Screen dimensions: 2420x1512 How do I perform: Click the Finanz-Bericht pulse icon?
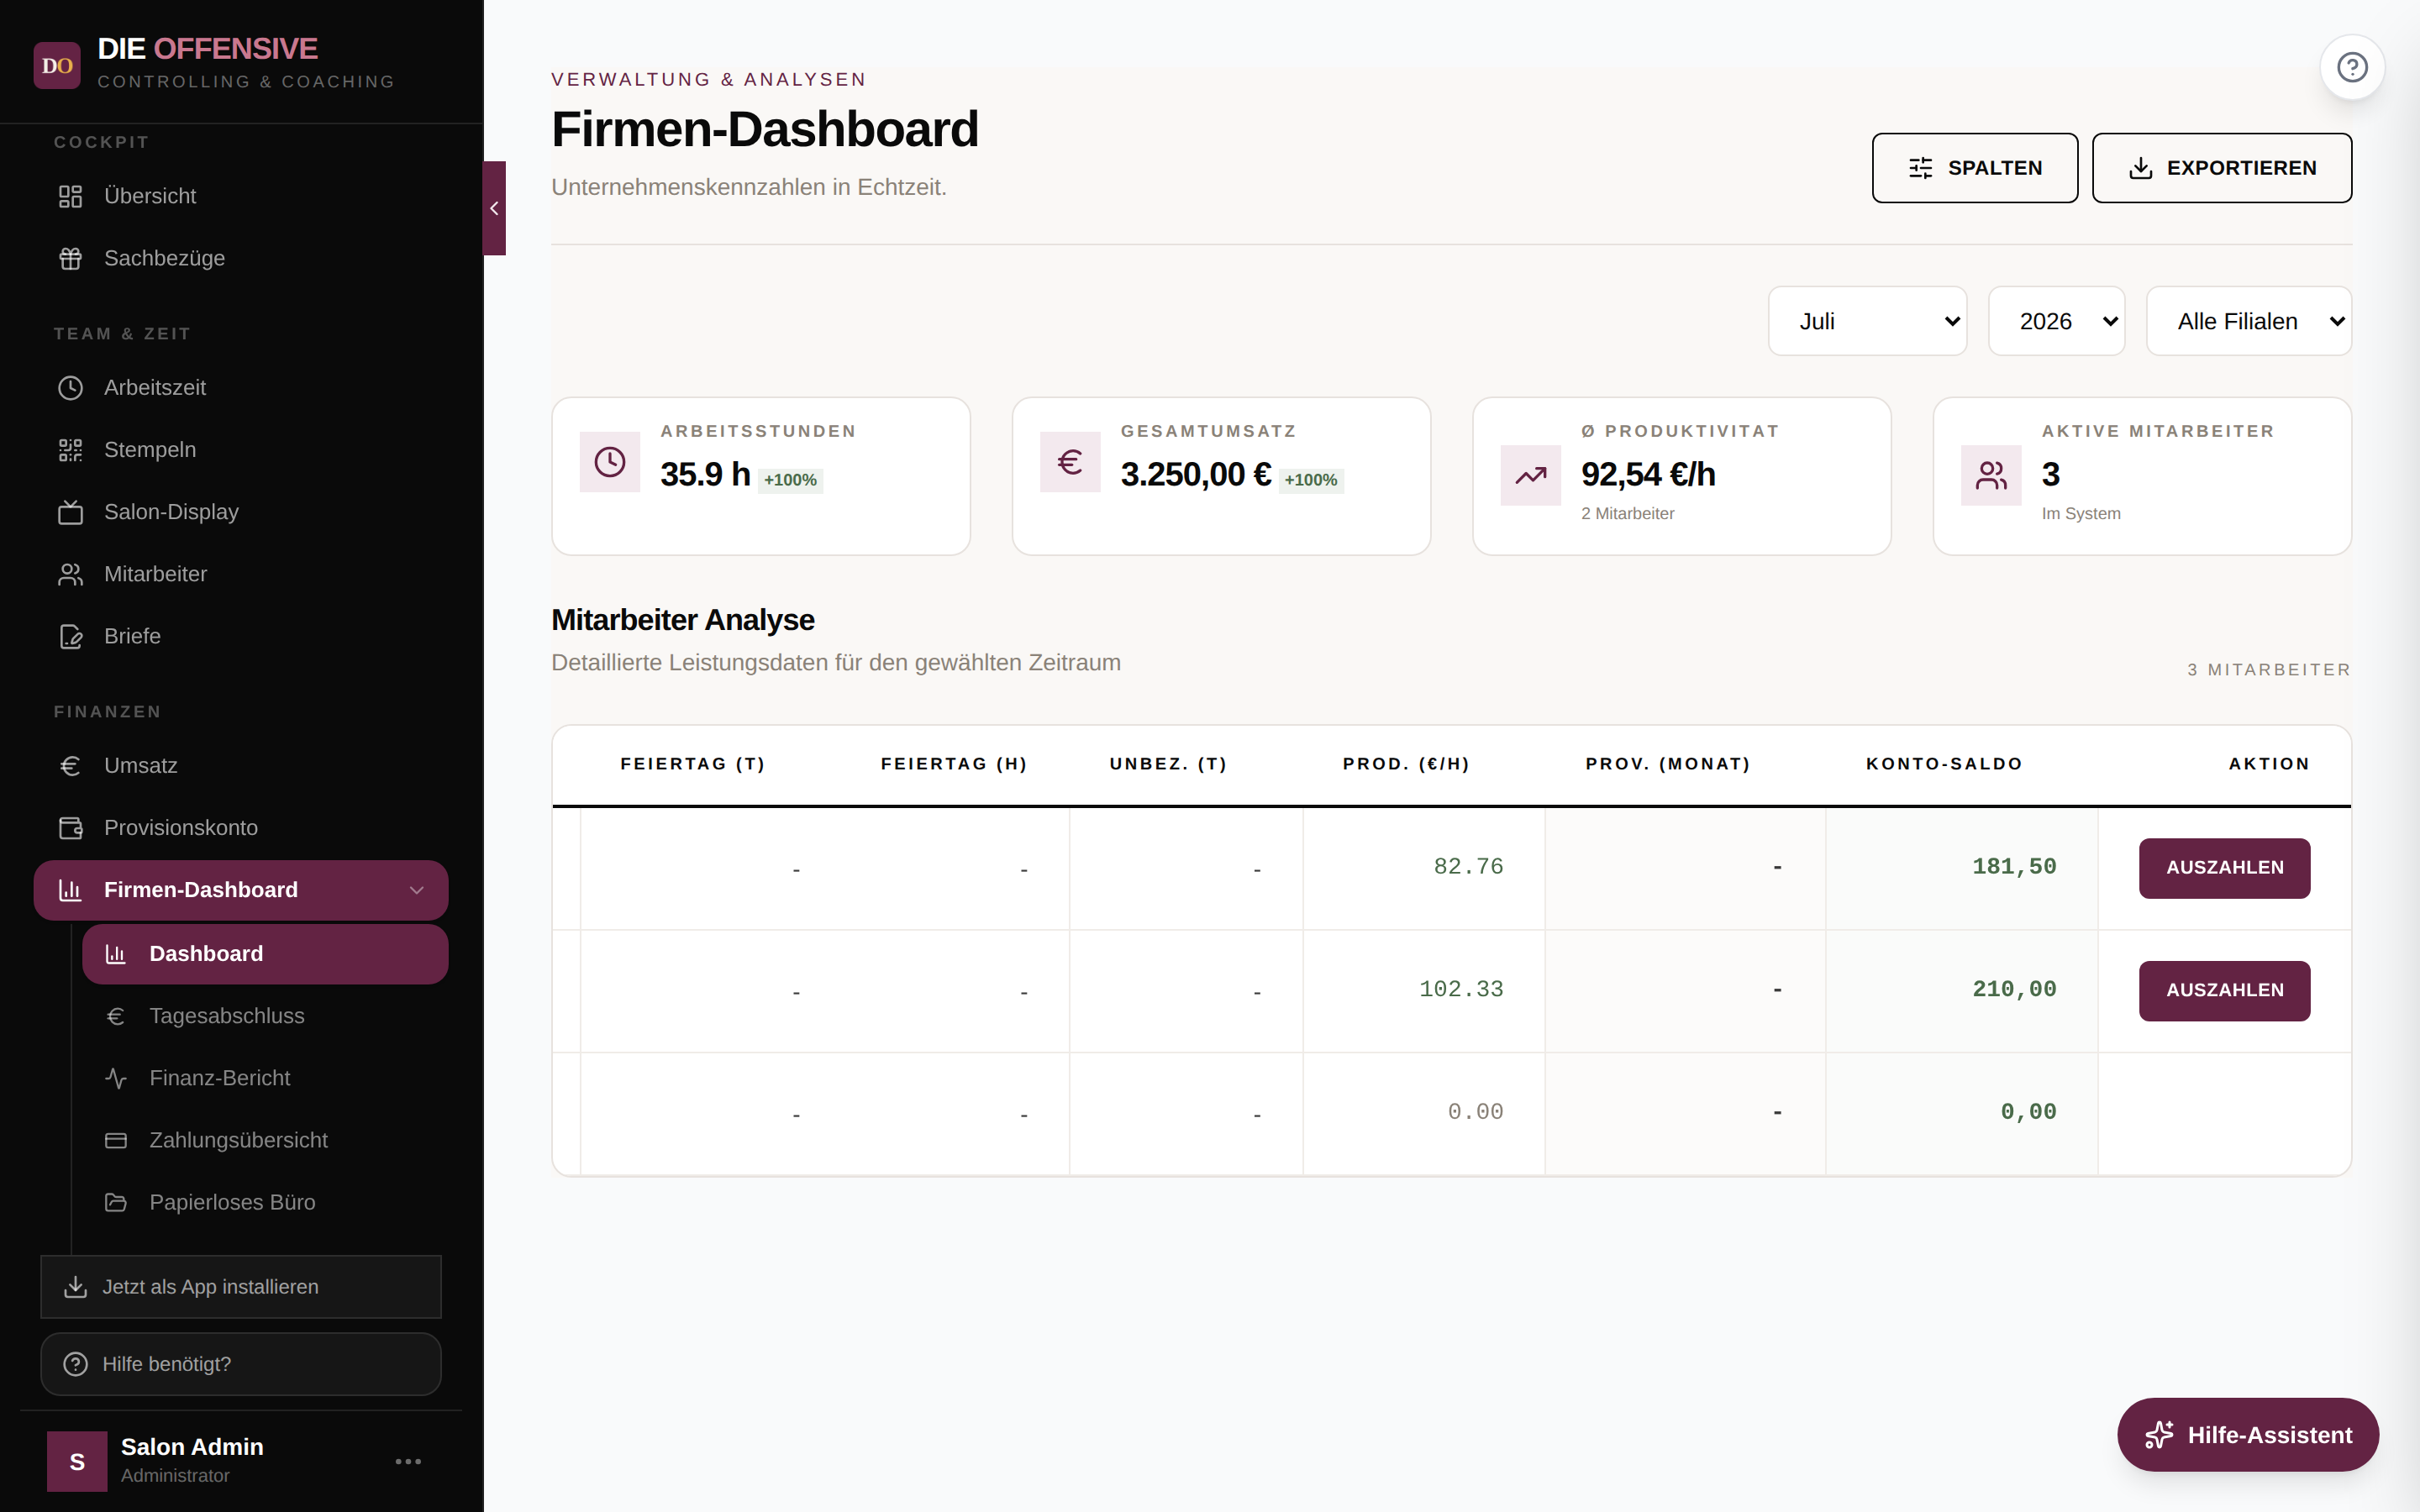(116, 1078)
